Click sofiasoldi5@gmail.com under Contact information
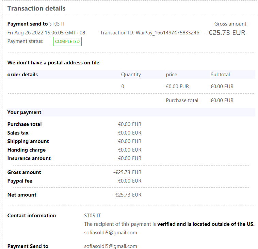Image resolution: width=258 pixels, height=249 pixels. [111, 233]
